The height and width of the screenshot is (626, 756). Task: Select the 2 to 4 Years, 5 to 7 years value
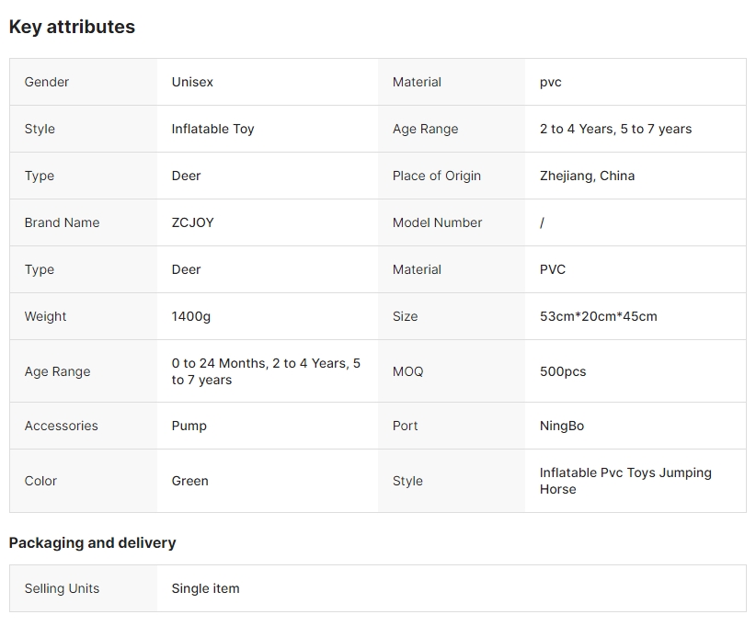click(615, 129)
